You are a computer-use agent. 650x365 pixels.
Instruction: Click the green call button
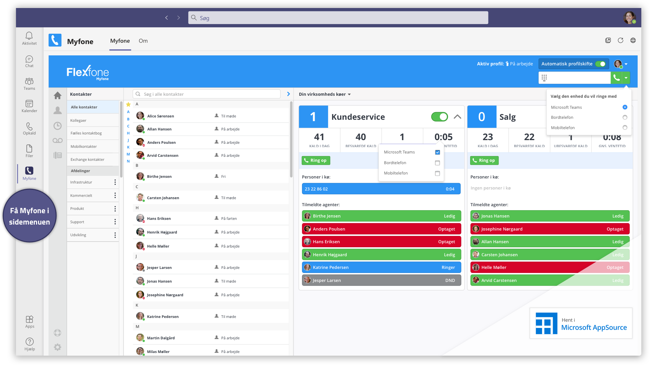click(617, 78)
